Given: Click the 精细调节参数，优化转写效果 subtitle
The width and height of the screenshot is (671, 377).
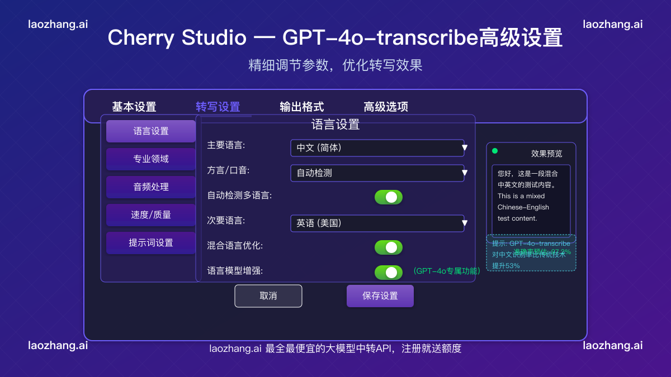Looking at the screenshot, I should 335,65.
